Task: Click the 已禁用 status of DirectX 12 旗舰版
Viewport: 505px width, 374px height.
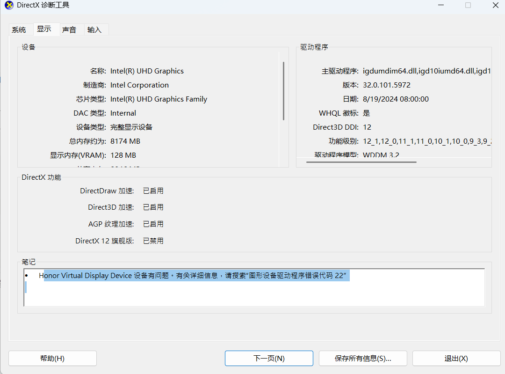Action: point(153,241)
